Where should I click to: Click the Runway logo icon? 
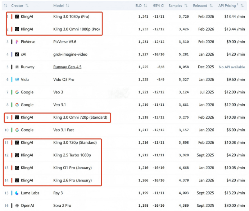coord(17,67)
